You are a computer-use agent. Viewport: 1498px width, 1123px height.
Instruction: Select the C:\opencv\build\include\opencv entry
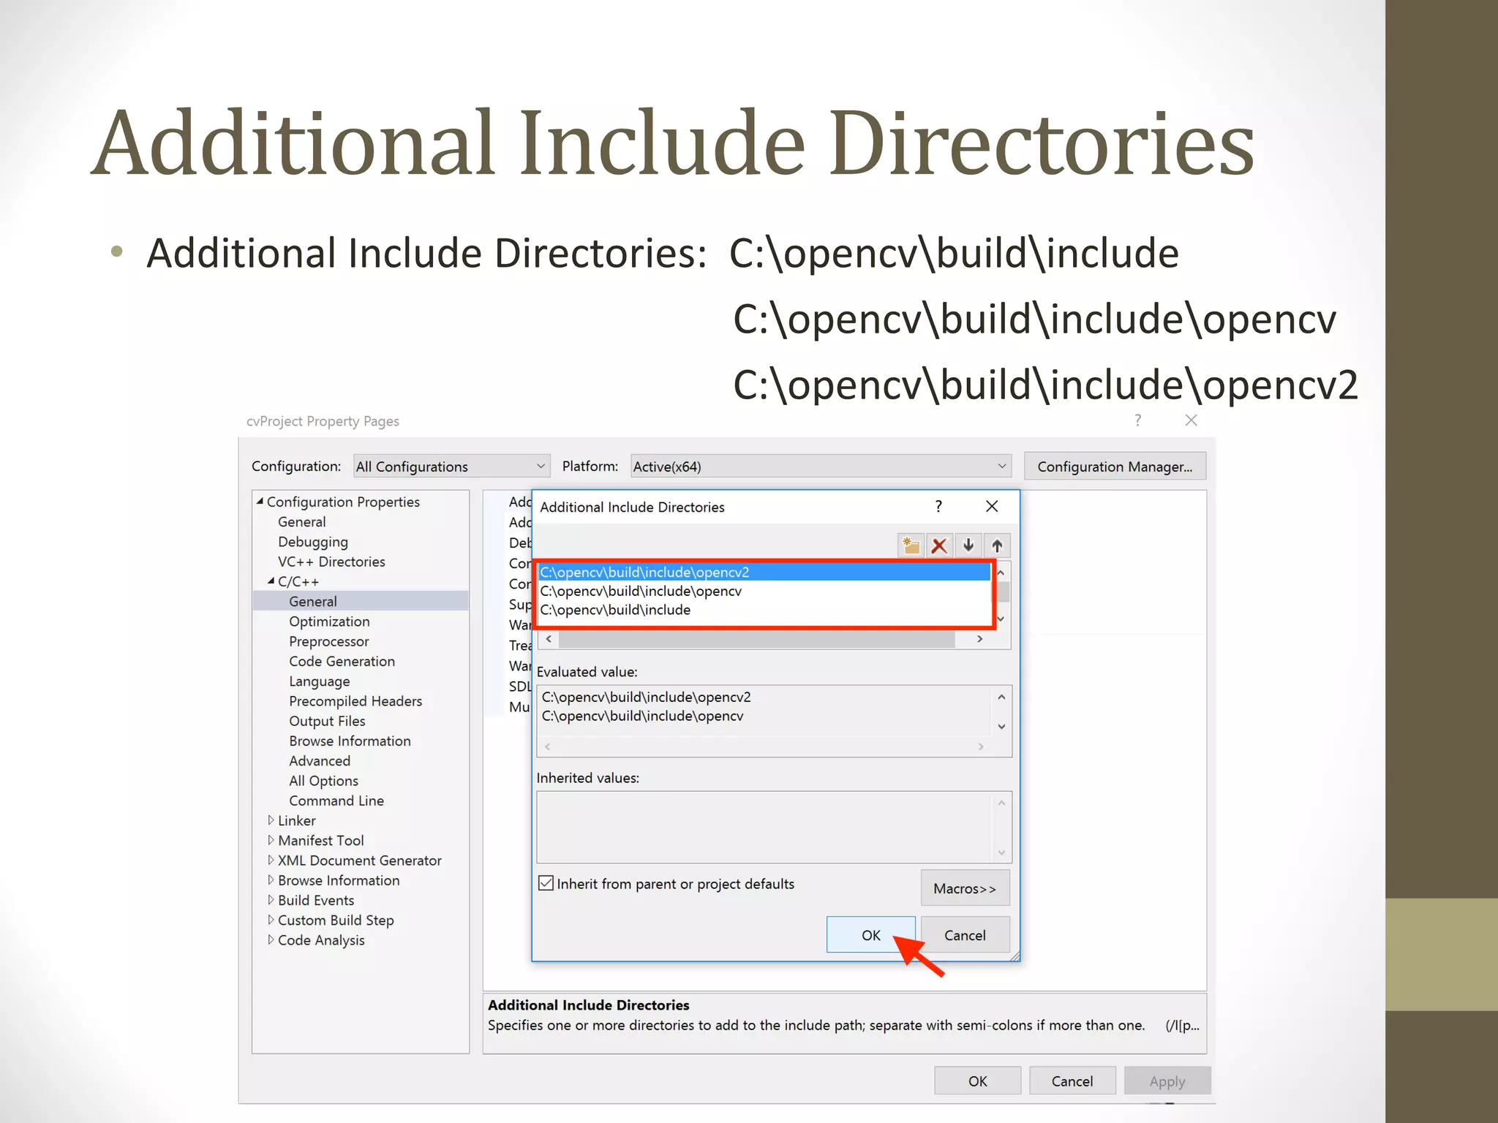[641, 591]
